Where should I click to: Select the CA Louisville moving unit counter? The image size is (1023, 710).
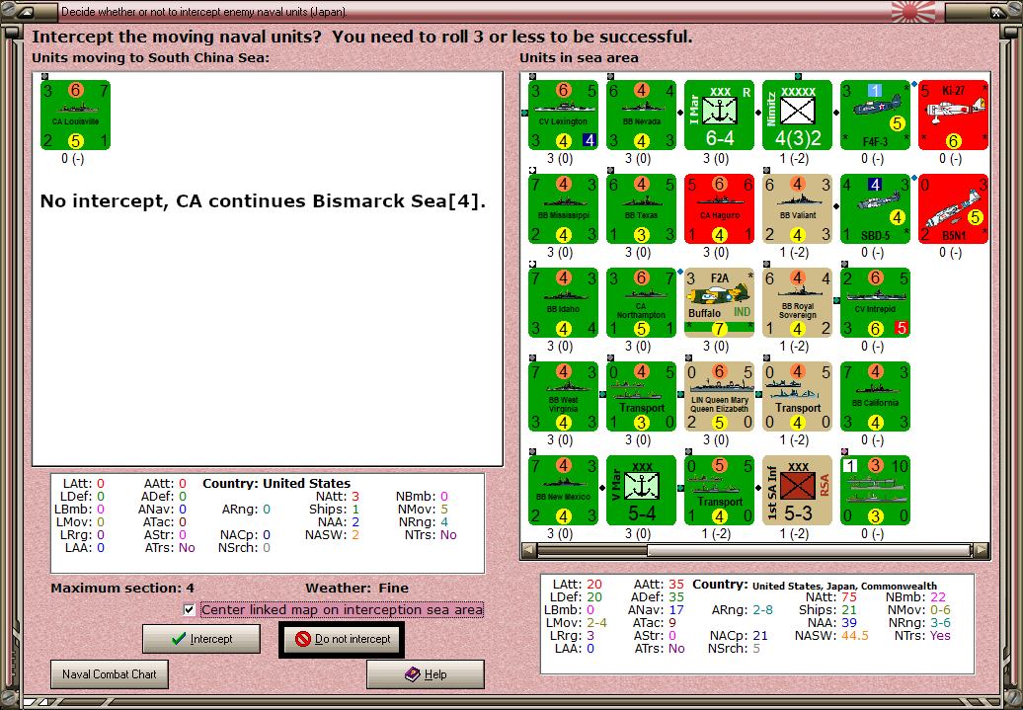[x=76, y=115]
